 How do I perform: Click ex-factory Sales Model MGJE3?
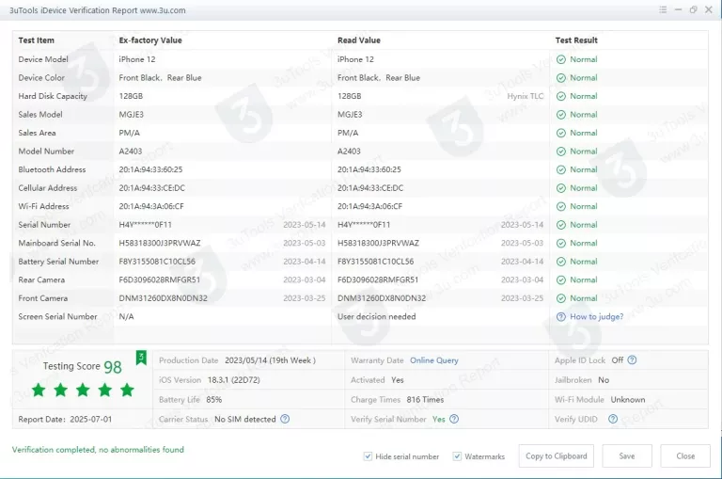pos(132,115)
